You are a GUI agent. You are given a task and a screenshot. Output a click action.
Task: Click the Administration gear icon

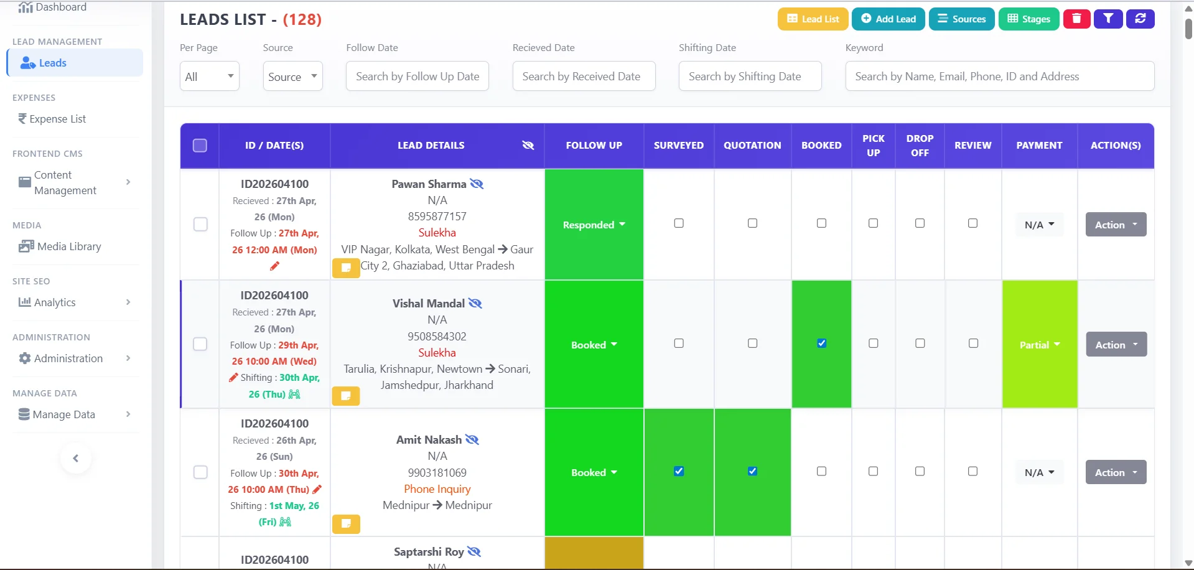[x=25, y=358]
